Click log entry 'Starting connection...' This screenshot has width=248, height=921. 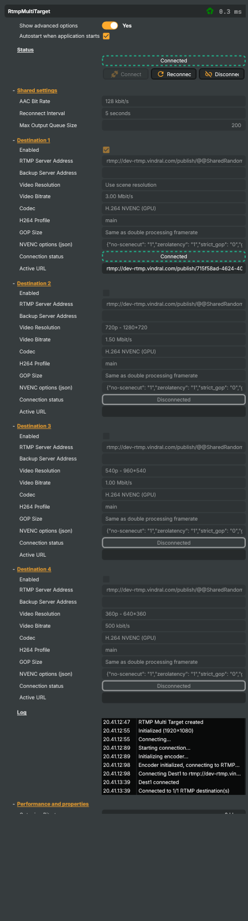point(165,748)
